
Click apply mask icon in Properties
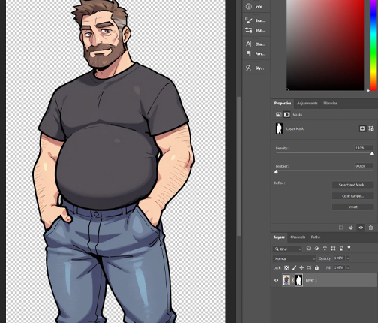[x=351, y=228]
